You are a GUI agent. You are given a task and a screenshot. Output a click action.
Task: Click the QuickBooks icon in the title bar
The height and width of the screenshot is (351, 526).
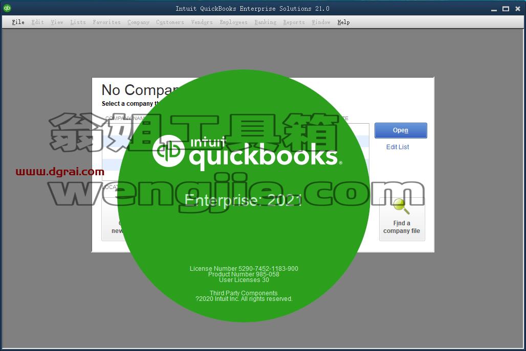pos(7,8)
